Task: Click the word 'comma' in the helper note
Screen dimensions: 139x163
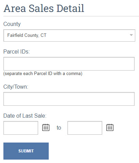Action: click(73, 74)
